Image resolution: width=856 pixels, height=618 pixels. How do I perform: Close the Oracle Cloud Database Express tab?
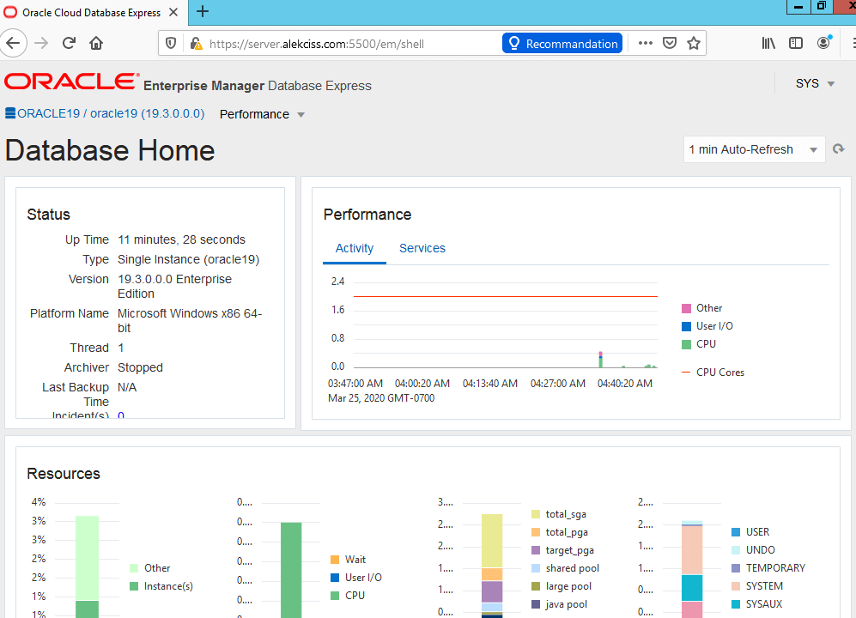[x=173, y=12]
